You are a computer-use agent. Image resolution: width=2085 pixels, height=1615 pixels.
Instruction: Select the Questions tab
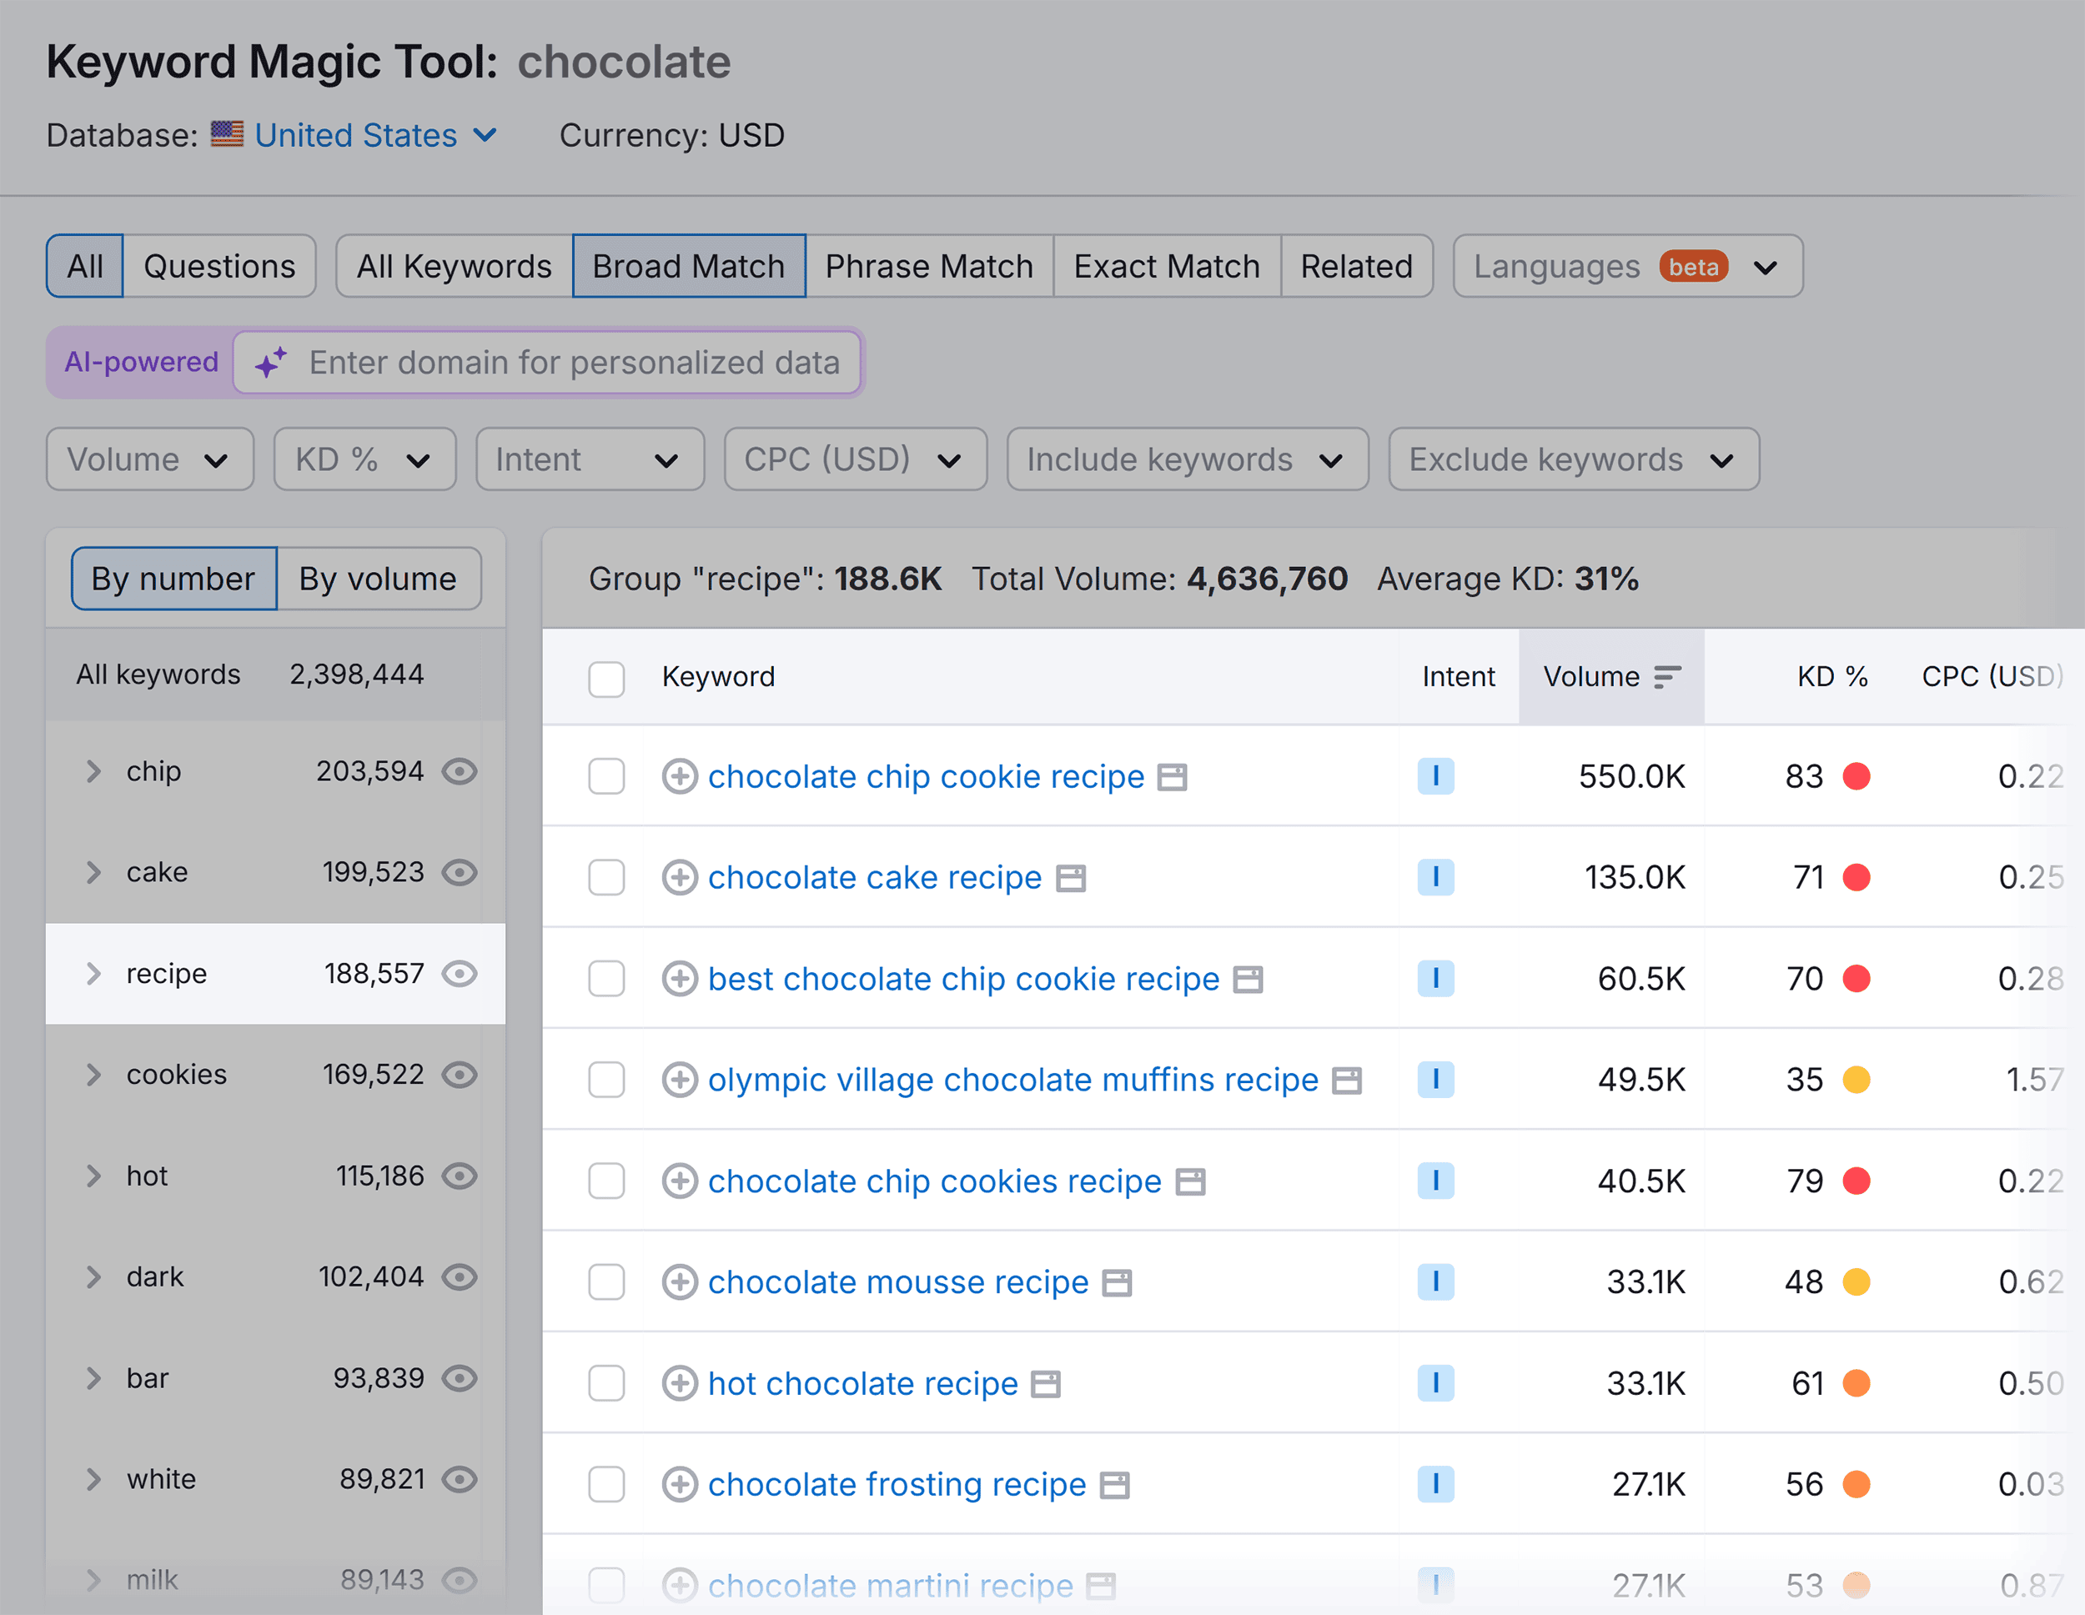[219, 263]
